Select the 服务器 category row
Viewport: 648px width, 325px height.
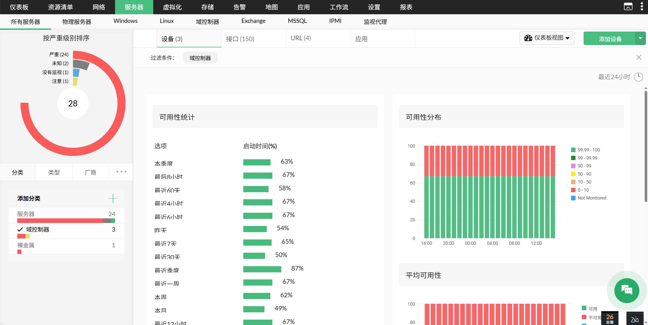pyautogui.click(x=66, y=216)
